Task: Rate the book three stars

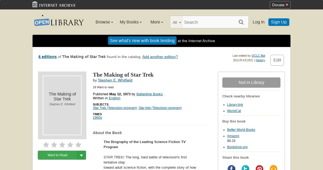Action: pos(62,145)
